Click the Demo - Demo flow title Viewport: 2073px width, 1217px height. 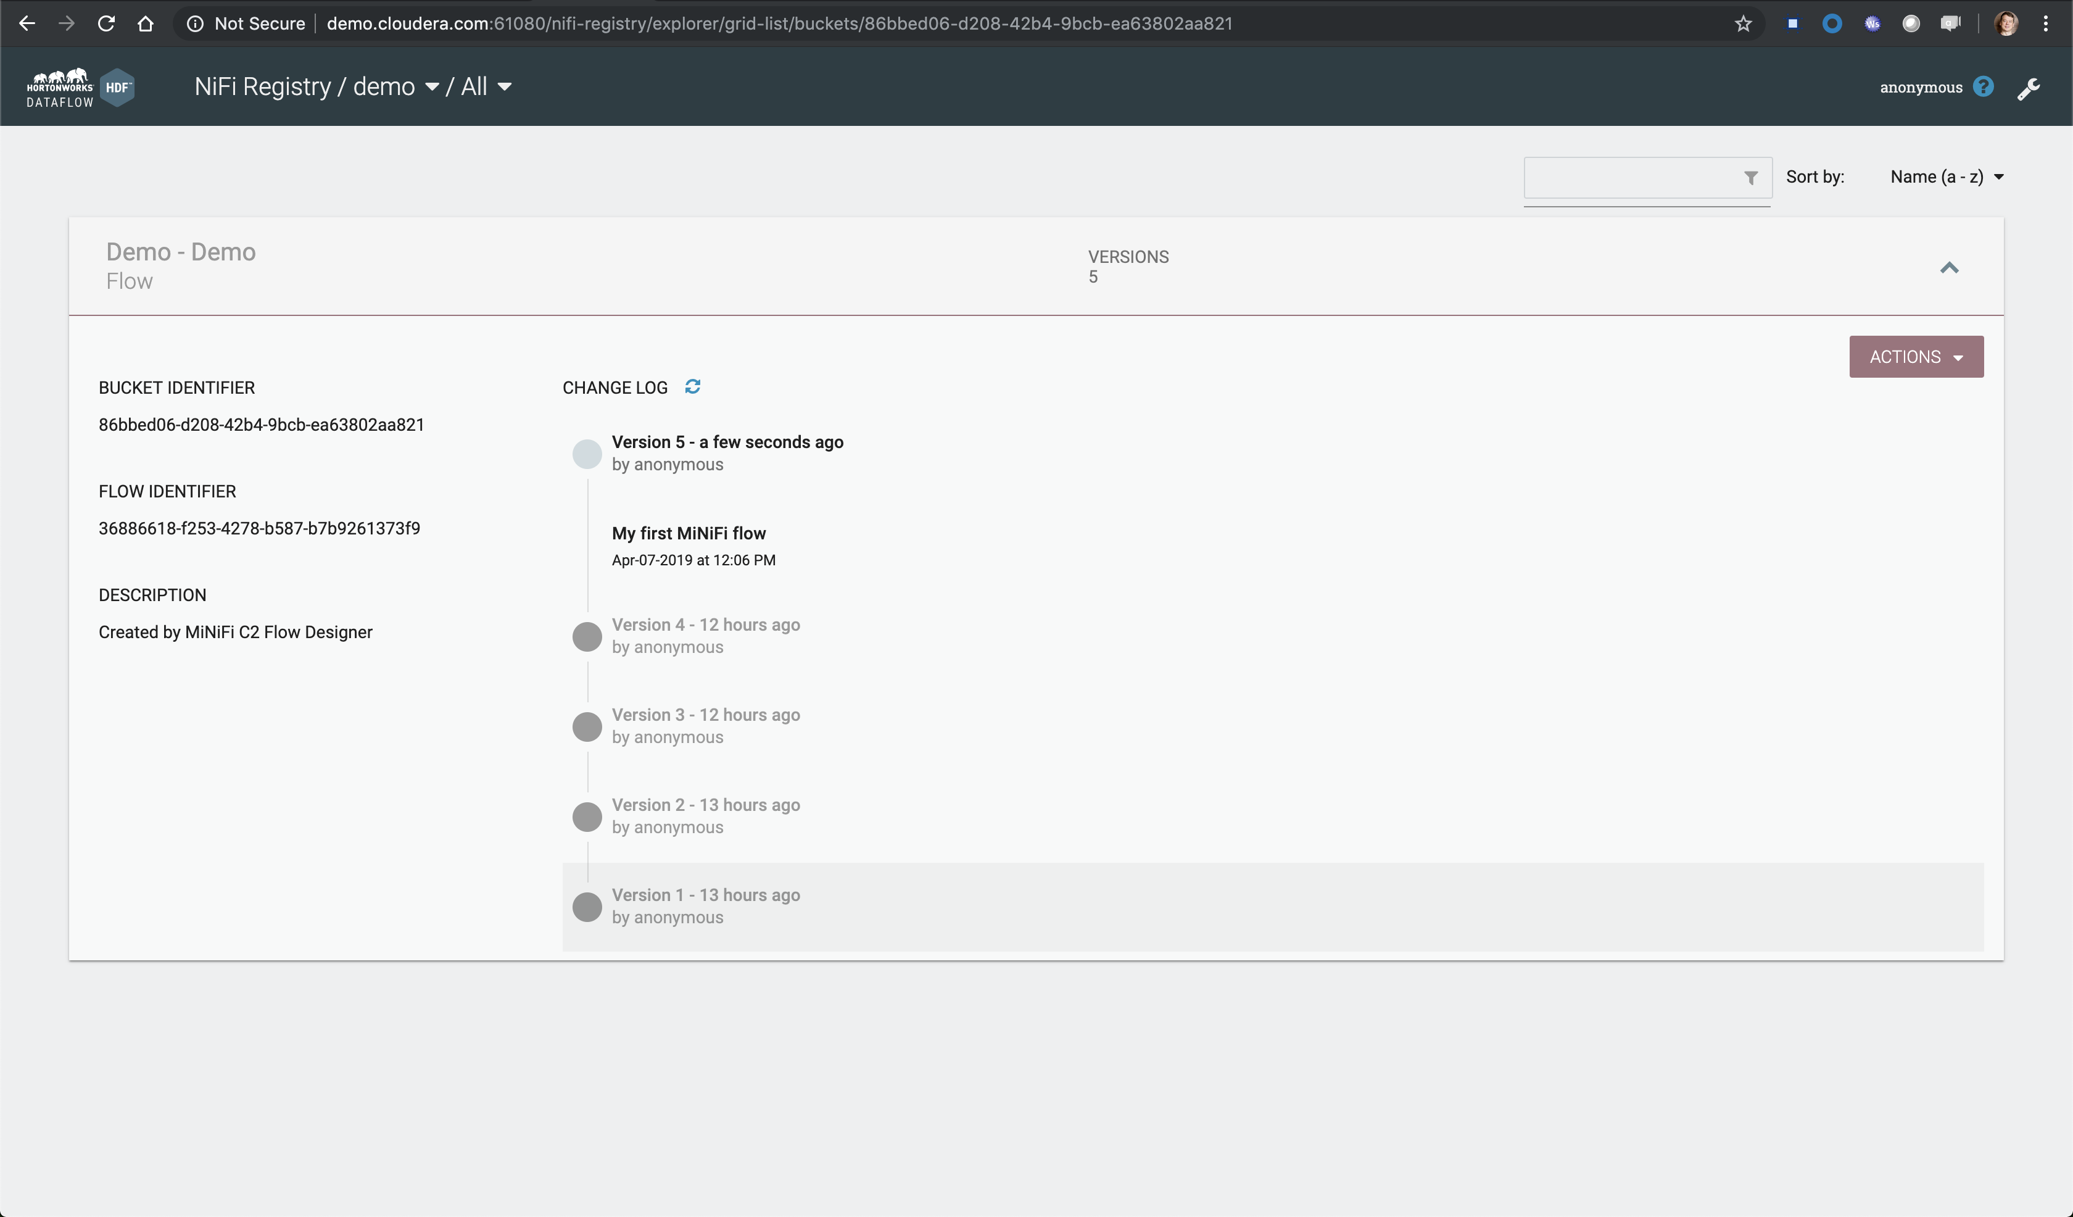(181, 252)
